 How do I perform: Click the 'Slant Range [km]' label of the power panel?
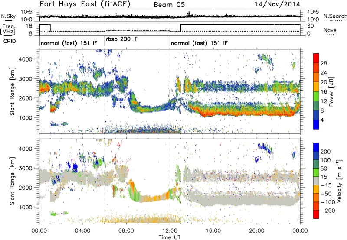(12, 91)
